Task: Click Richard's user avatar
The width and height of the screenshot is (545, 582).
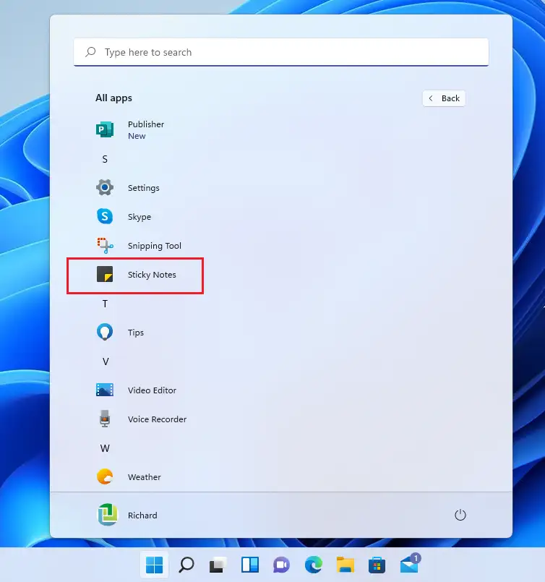Action: click(108, 515)
